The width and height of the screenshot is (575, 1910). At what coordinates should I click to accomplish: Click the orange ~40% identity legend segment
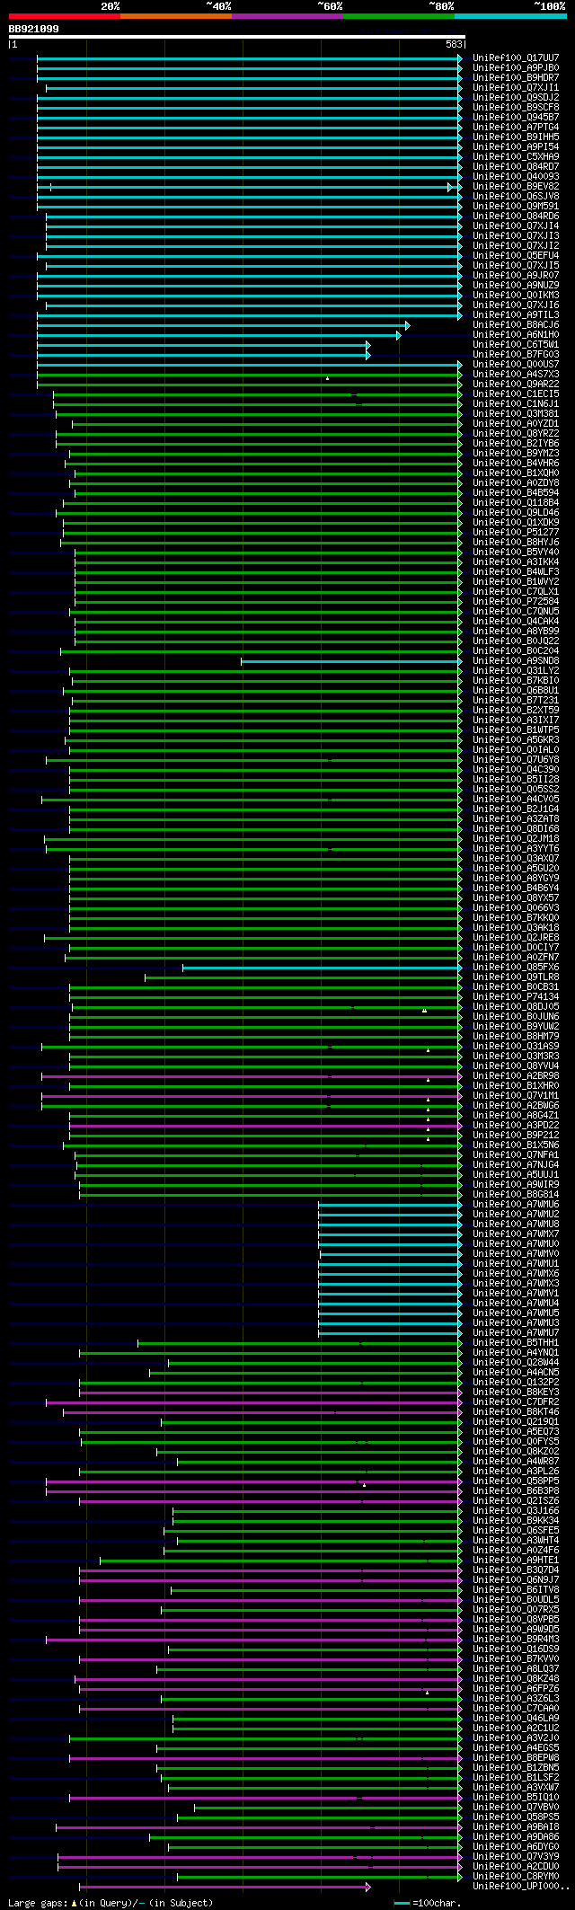tap(176, 15)
